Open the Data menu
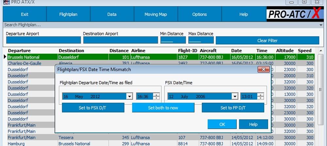Image resolution: width=327 pixels, height=146 pixels. coord(112,14)
